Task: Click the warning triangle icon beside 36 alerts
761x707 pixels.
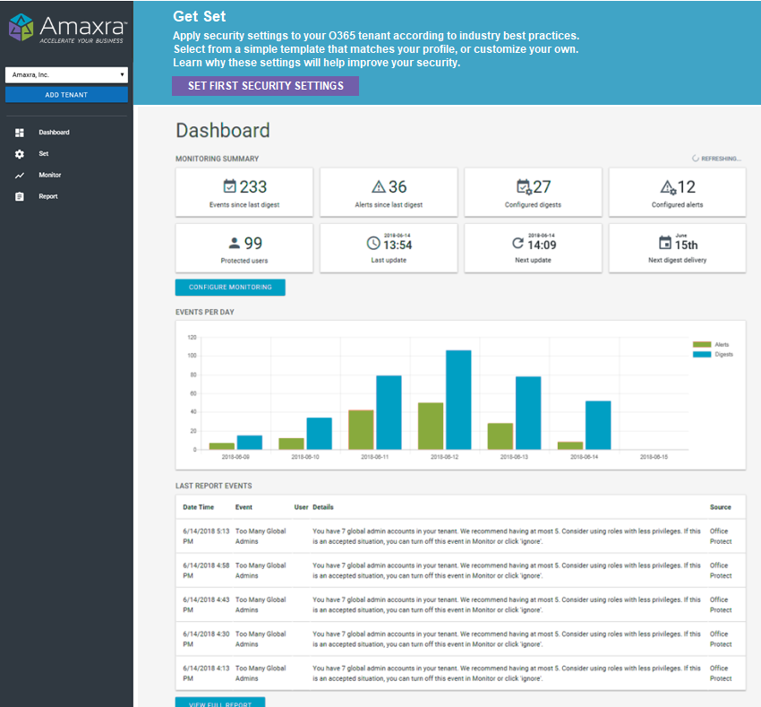Action: (x=378, y=186)
